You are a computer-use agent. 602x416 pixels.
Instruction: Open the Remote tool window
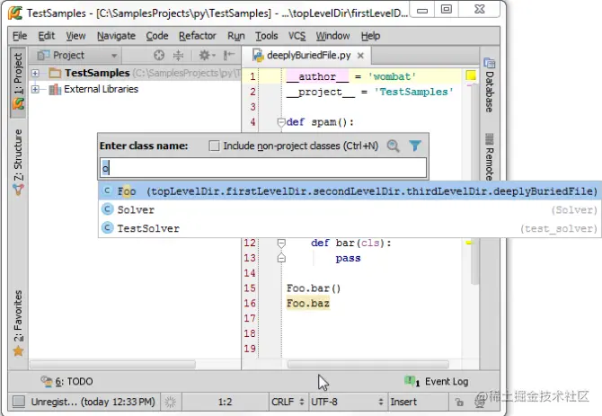pyautogui.click(x=489, y=156)
